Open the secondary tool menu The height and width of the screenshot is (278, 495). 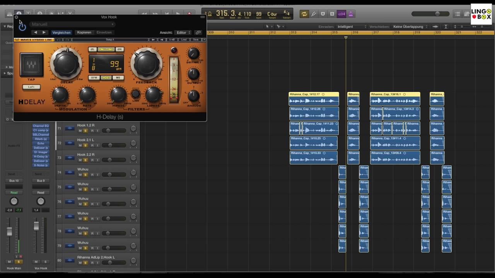280,27
